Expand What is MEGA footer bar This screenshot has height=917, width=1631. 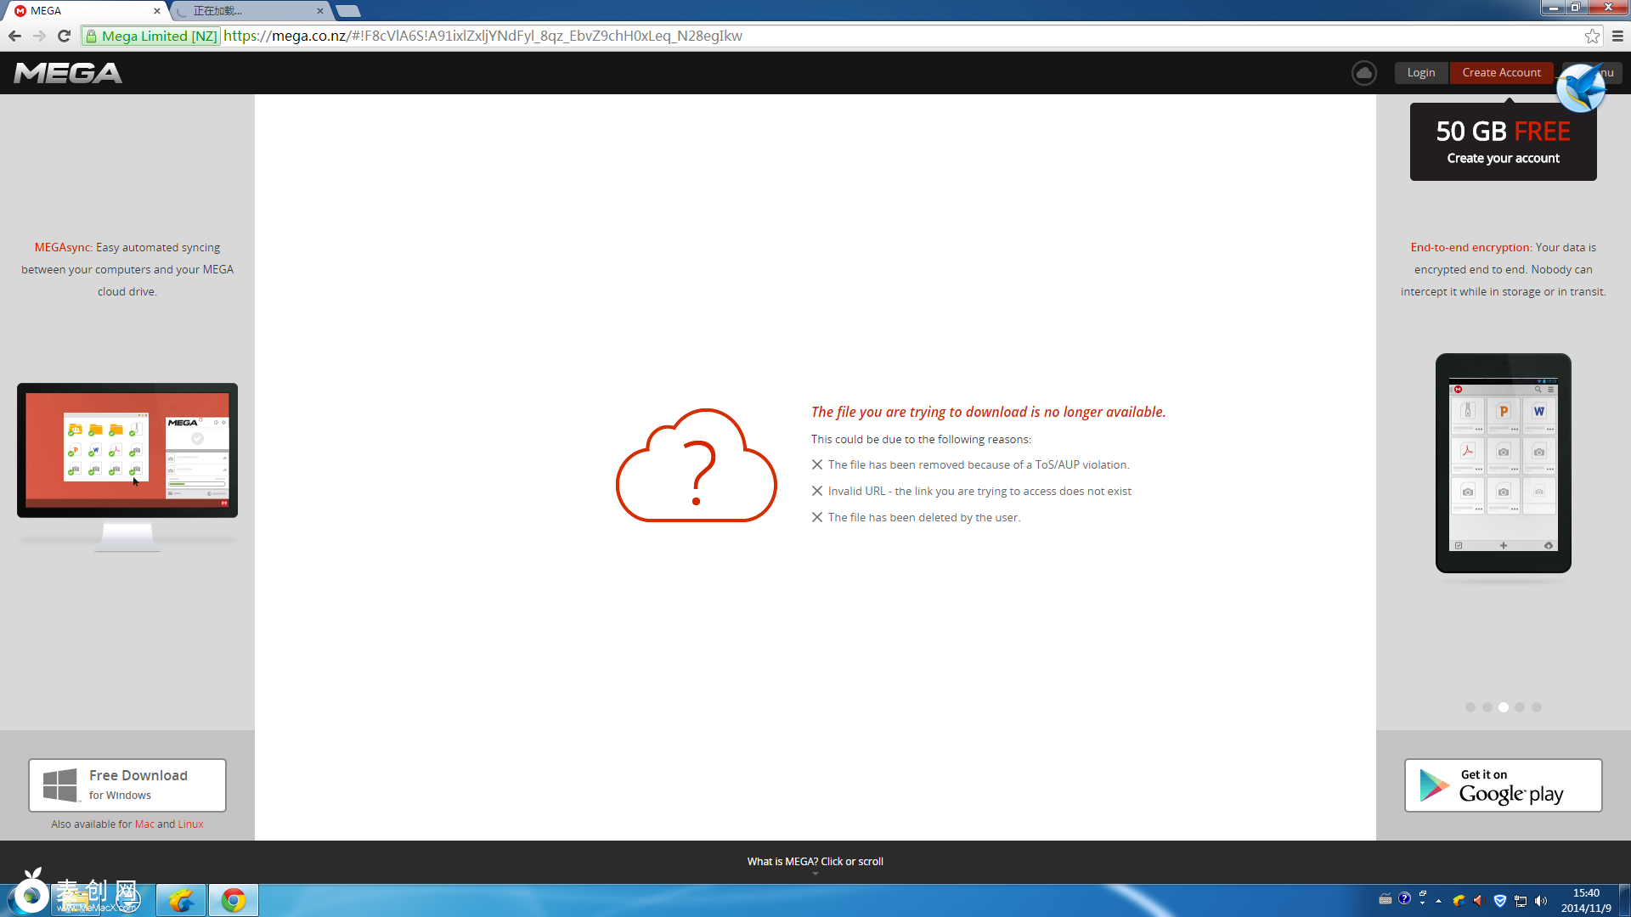tap(815, 862)
